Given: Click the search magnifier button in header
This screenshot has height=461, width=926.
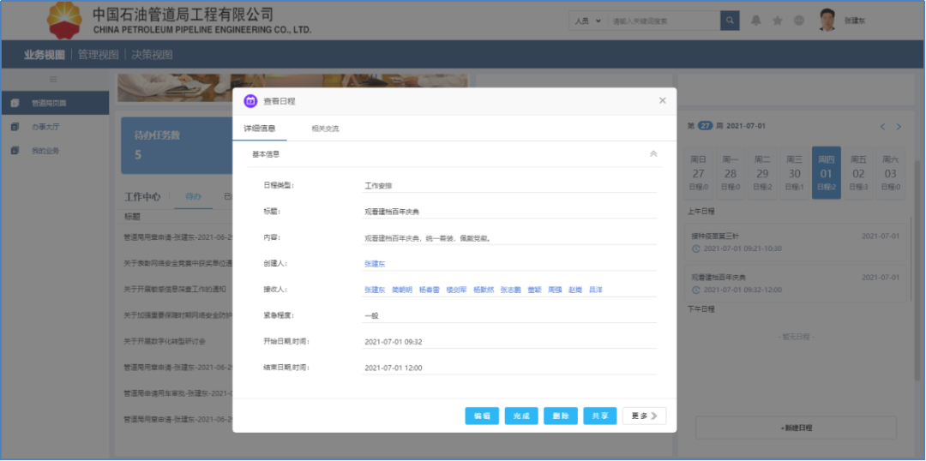Looking at the screenshot, I should pos(730,21).
